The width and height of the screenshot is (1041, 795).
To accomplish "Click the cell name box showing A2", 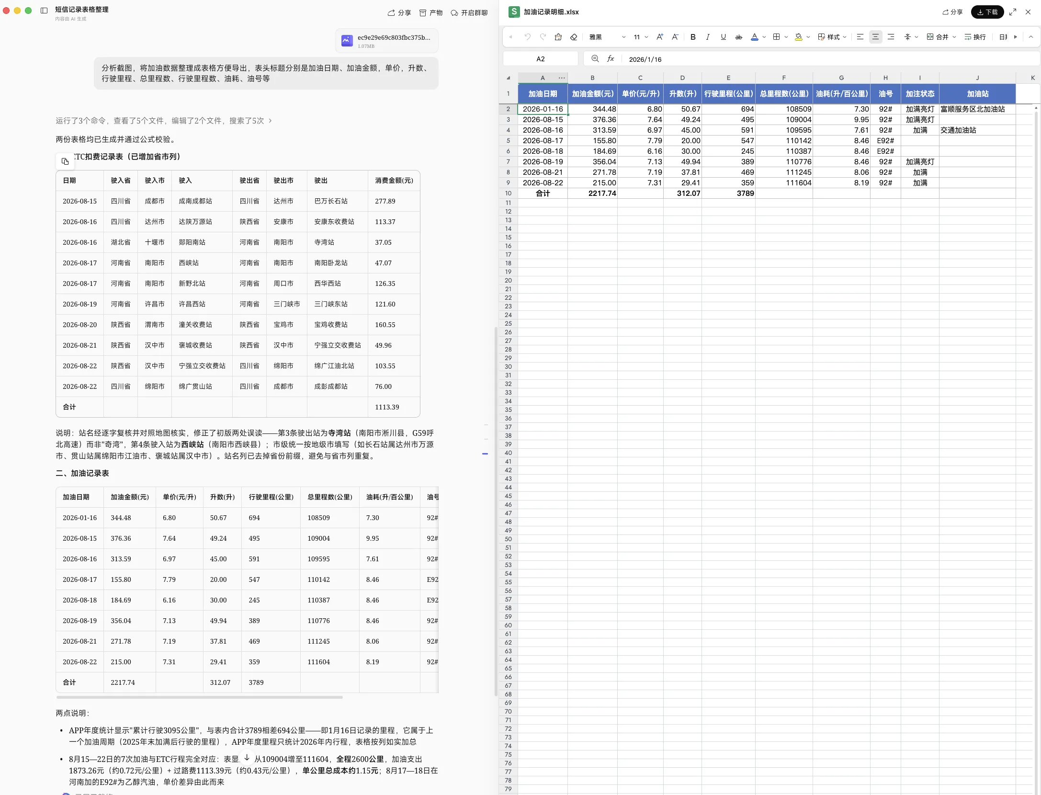I will 540,59.
